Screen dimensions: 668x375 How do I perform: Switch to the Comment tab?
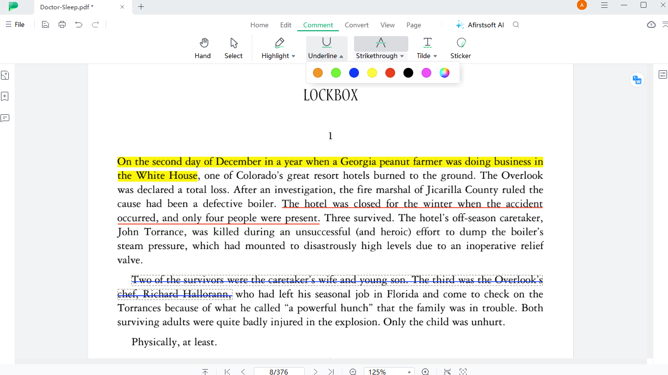(318, 25)
